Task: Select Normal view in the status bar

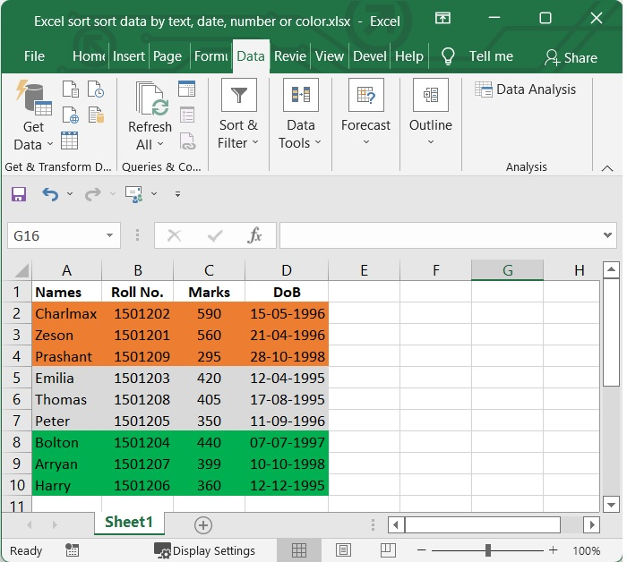Action: coord(299,550)
